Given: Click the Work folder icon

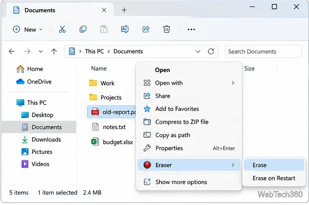Looking at the screenshot, I should [x=93, y=83].
